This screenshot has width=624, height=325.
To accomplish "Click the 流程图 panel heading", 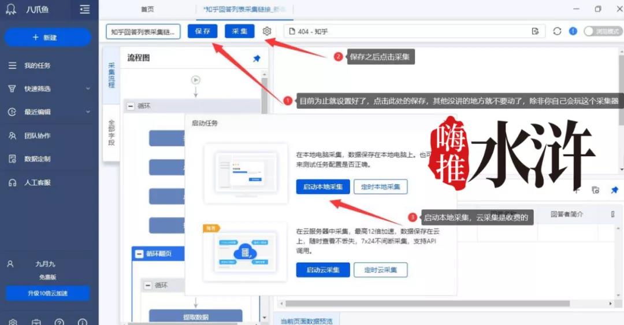I will 139,58.
